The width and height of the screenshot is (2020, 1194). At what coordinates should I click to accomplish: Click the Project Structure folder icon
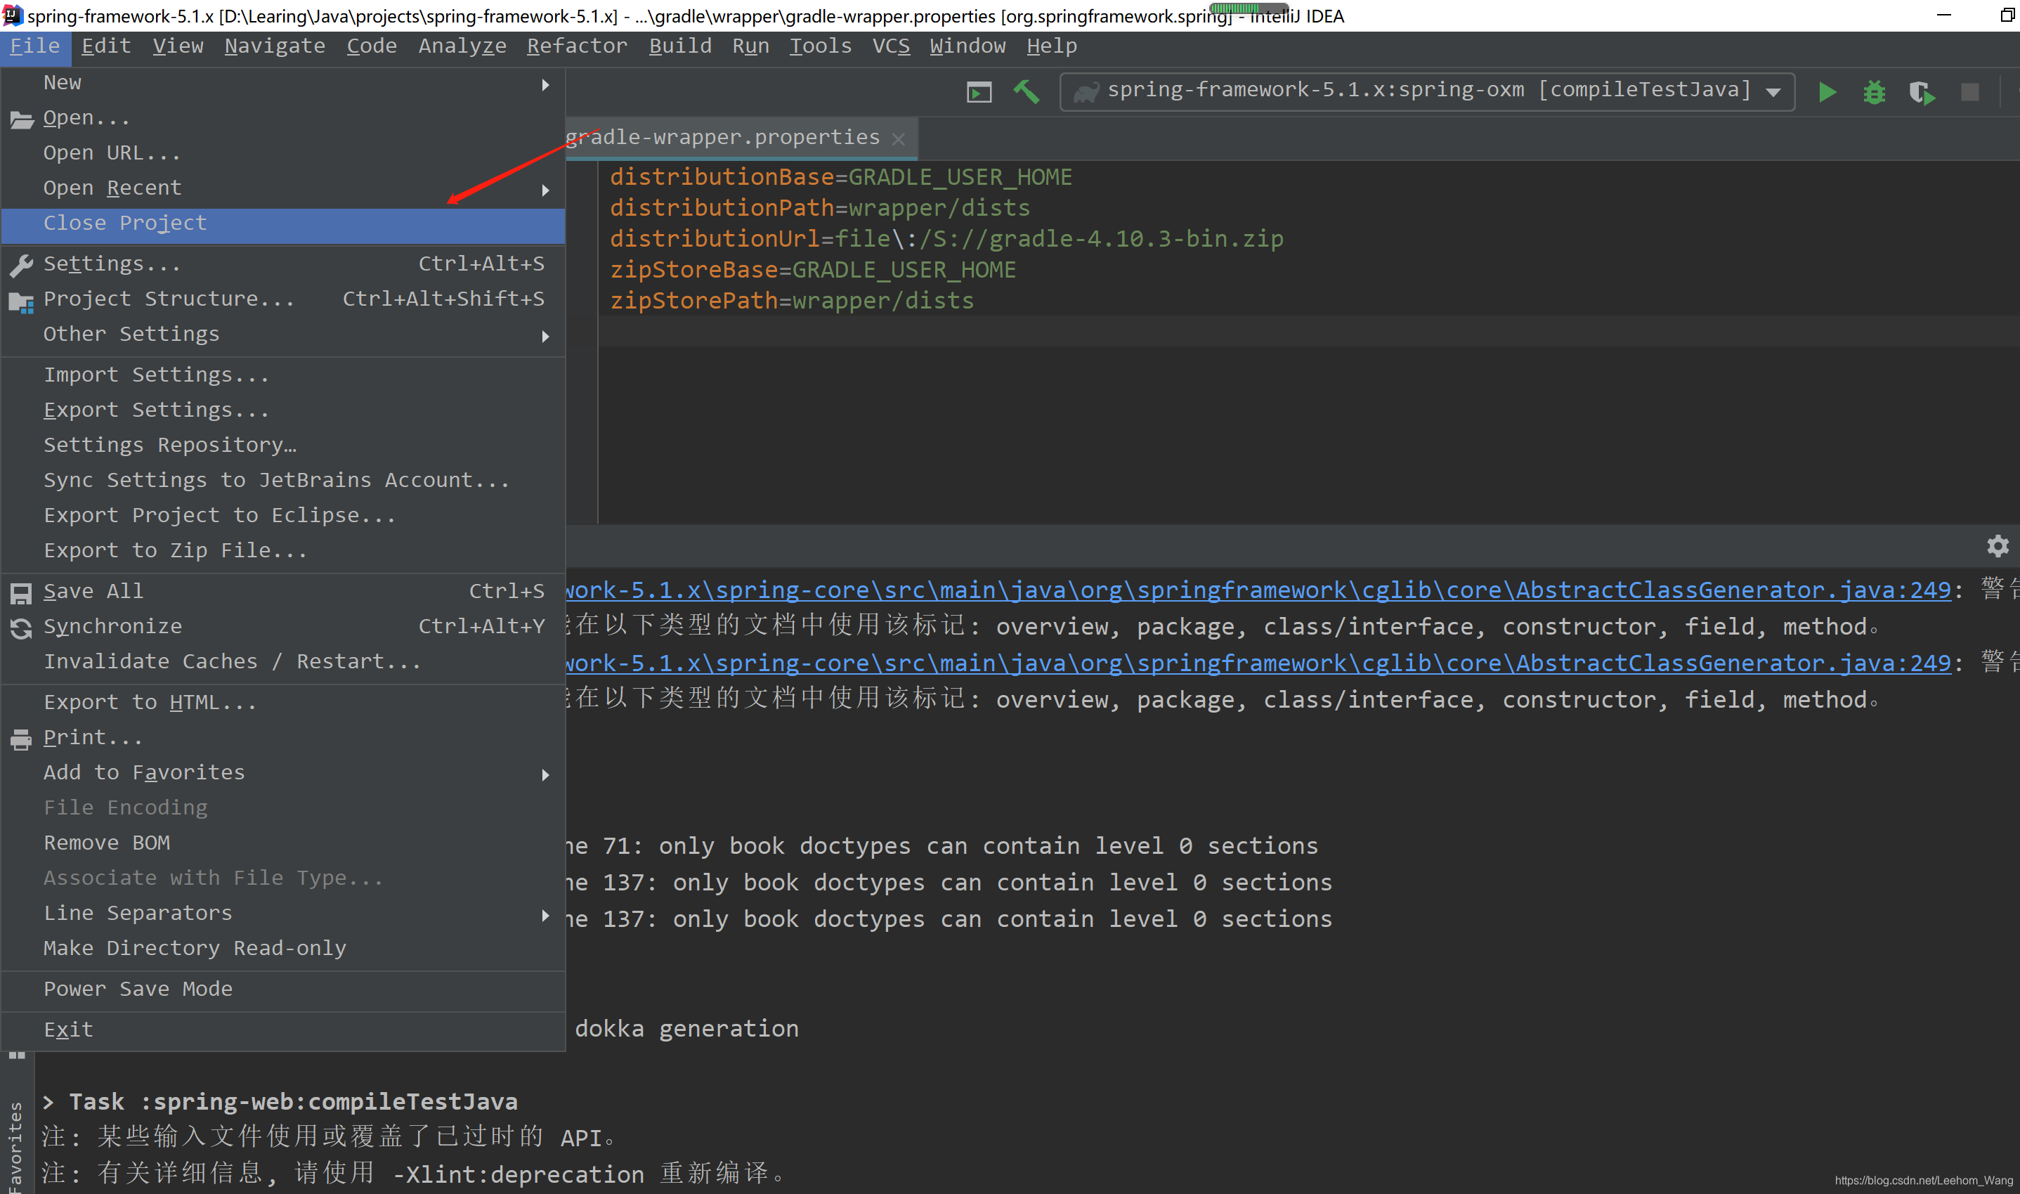(21, 301)
